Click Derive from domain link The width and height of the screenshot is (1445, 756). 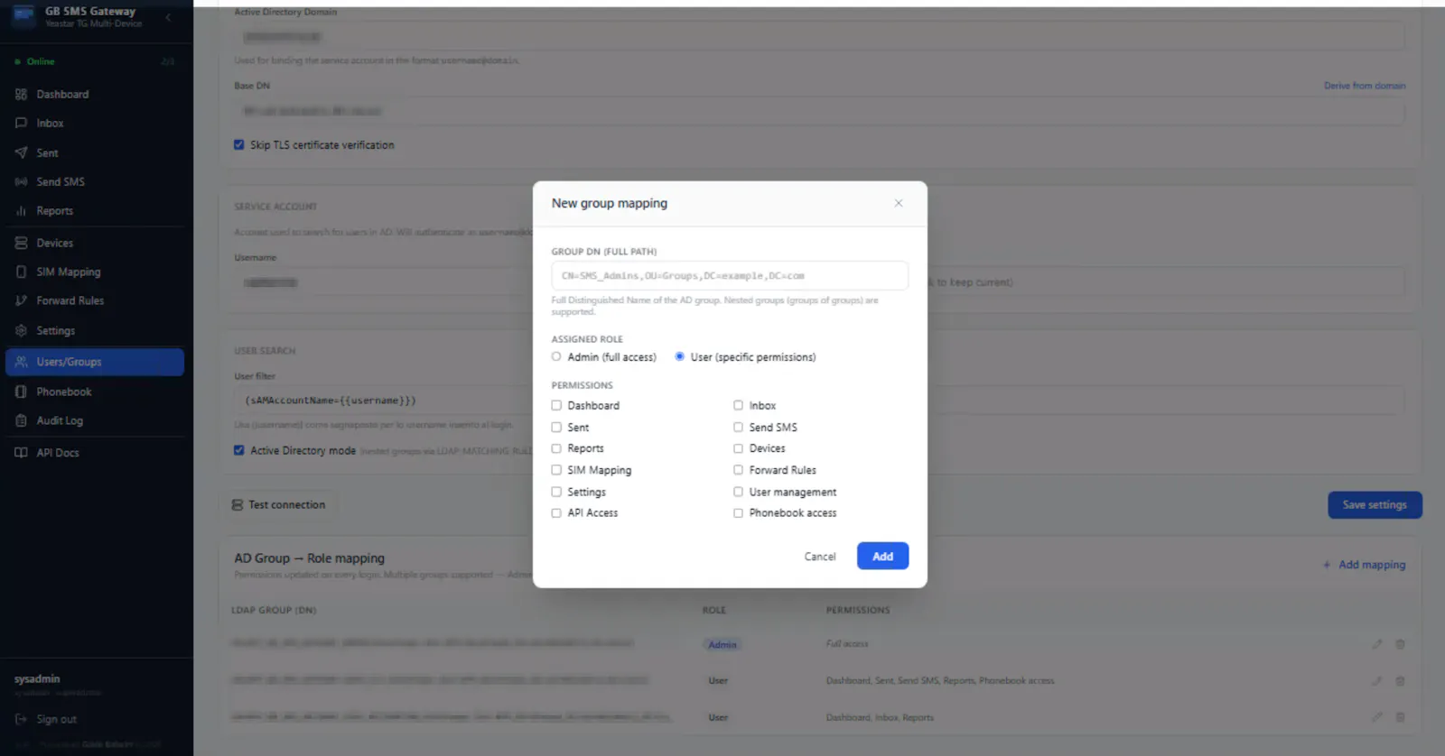[x=1365, y=86]
